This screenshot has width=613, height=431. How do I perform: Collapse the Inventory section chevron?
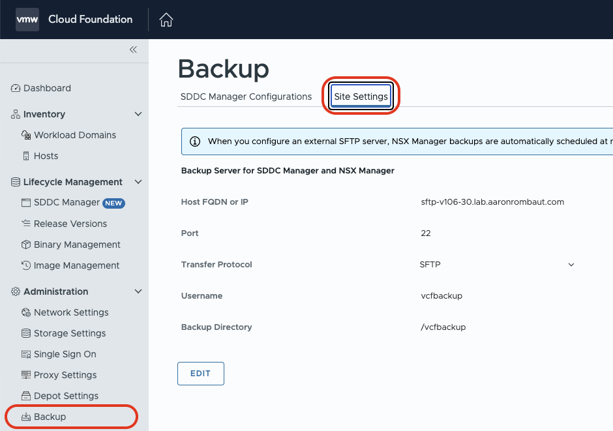[138, 114]
